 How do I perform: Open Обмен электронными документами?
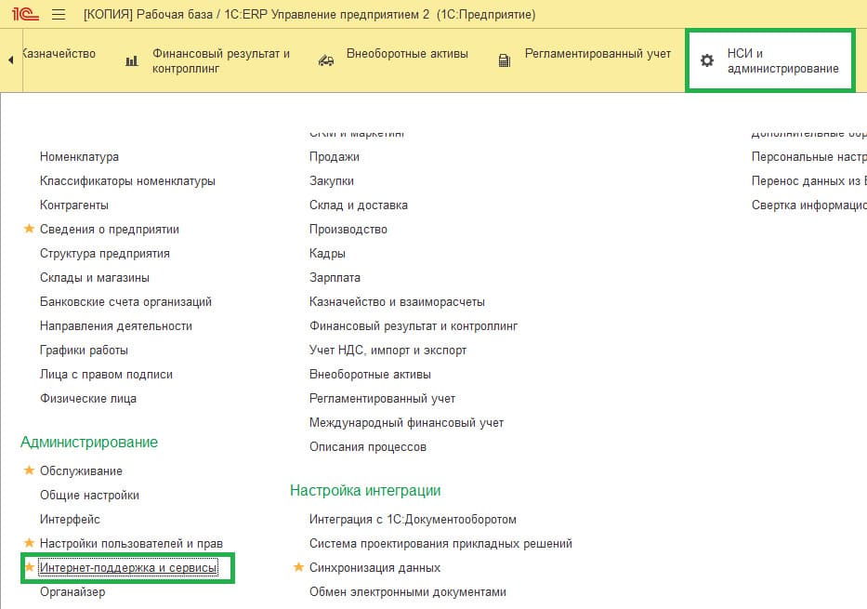409,590
